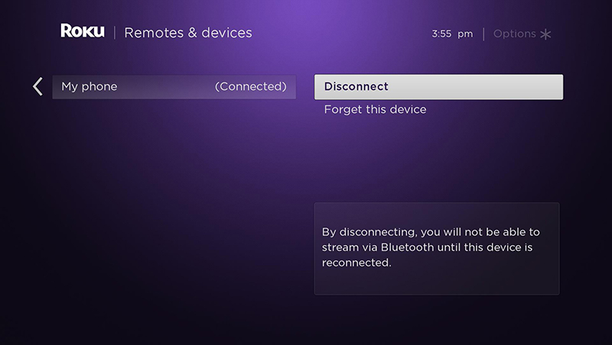This screenshot has width=612, height=345.
Task: Click the word "devices" in the header title
Action: [x=225, y=33]
